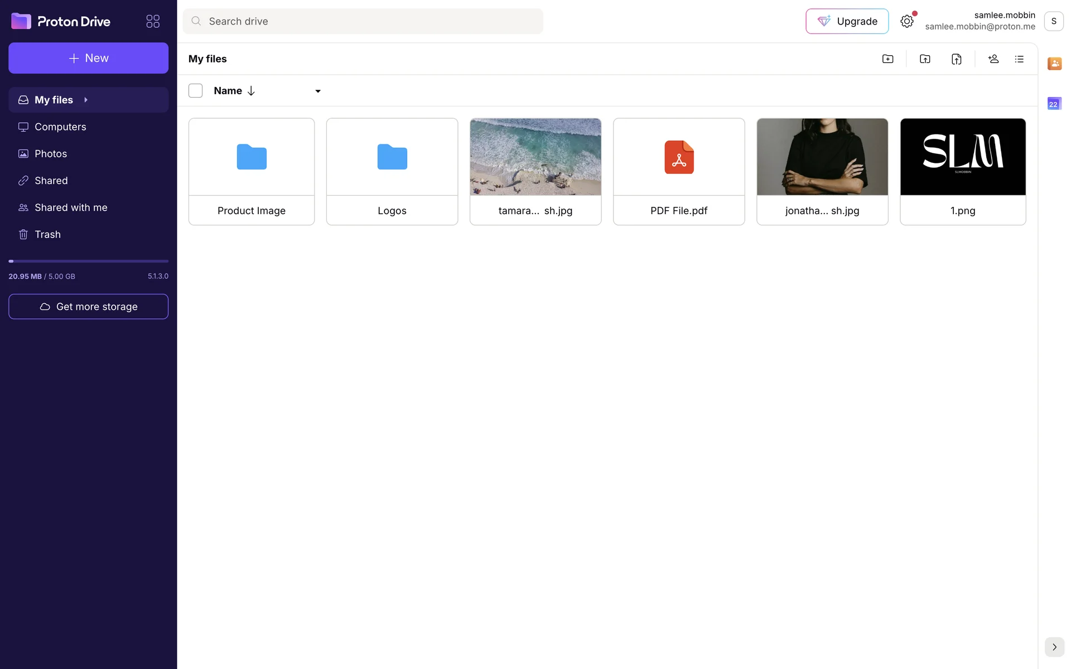Open the Proton apps switcher grid icon
The height and width of the screenshot is (669, 1071).
tap(153, 21)
